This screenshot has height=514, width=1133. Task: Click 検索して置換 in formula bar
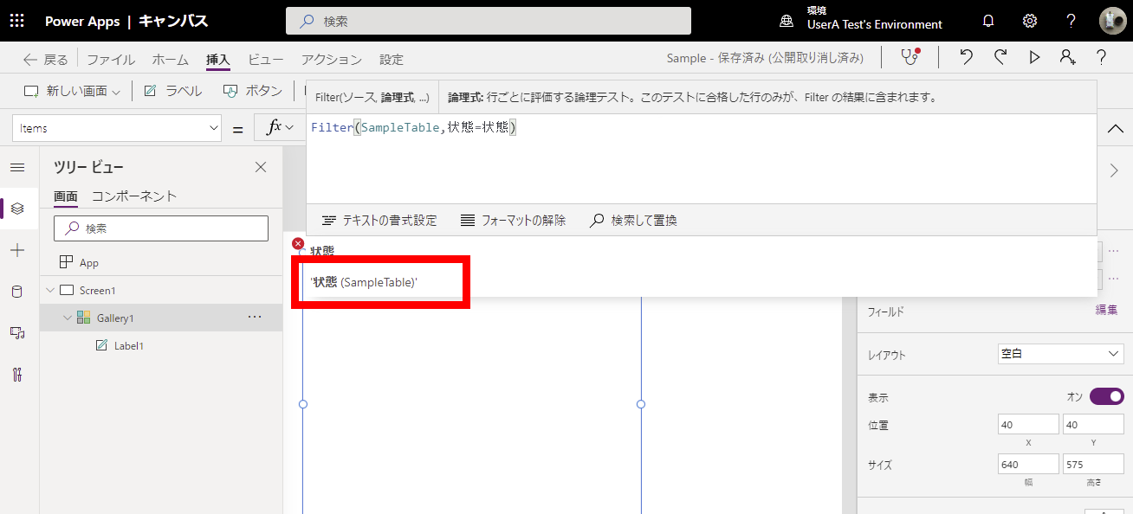coord(633,221)
